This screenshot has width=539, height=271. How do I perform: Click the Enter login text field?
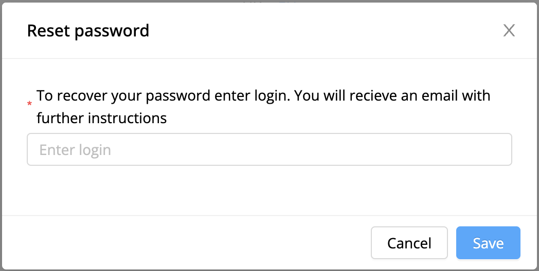(269, 149)
